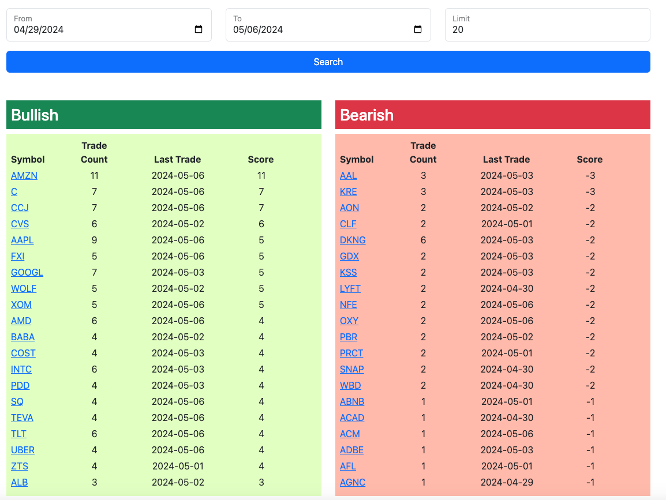Open the GDX symbol link
Viewport: 666px width, 500px height.
click(349, 257)
